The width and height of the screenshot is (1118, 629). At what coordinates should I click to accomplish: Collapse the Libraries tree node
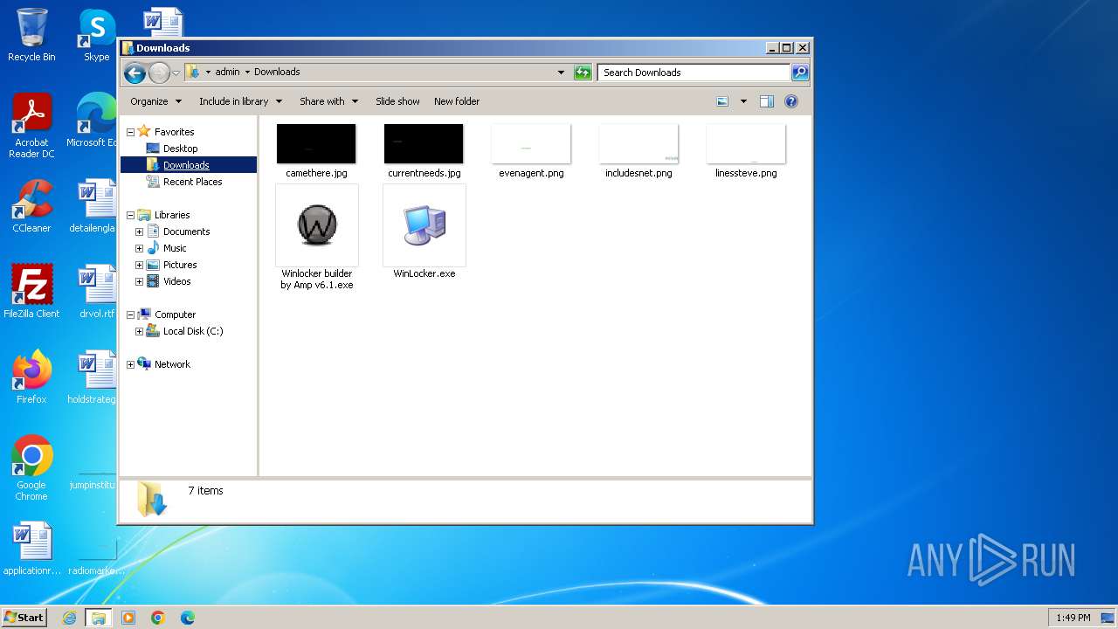pyautogui.click(x=131, y=215)
